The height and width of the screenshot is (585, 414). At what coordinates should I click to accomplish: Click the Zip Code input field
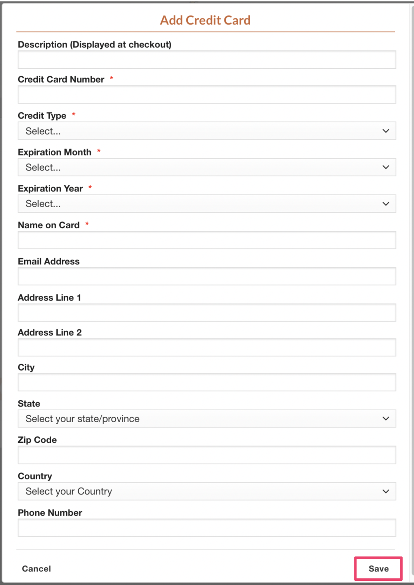tap(207, 455)
